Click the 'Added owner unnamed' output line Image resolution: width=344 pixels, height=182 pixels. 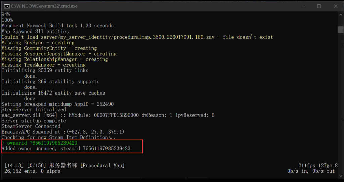coord(66,149)
